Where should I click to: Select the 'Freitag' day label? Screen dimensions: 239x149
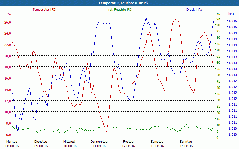pos(128,142)
